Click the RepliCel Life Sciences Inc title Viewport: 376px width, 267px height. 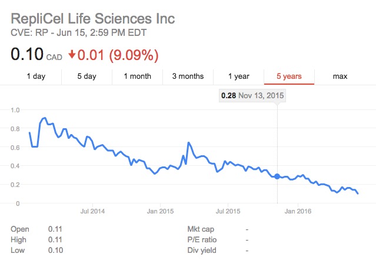(93, 19)
